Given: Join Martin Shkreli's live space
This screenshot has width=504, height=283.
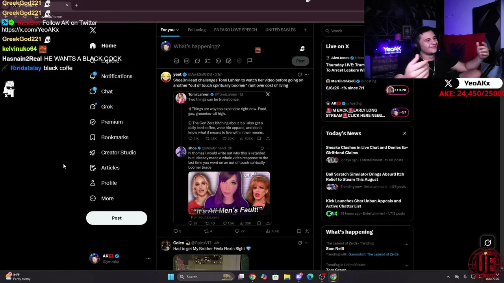Looking at the screenshot, I should [367, 85].
